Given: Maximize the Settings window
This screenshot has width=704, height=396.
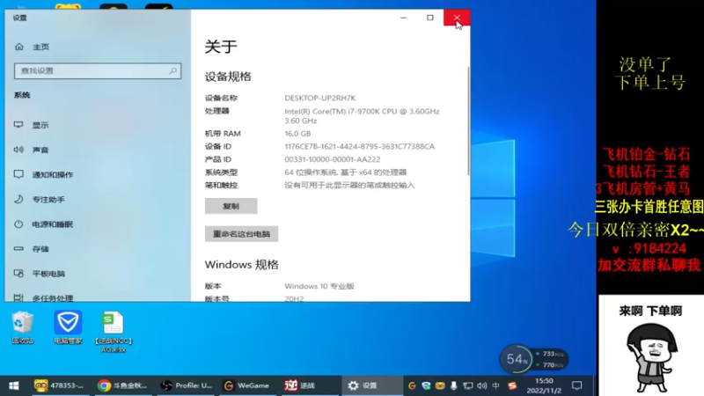Looking at the screenshot, I should click(x=430, y=18).
